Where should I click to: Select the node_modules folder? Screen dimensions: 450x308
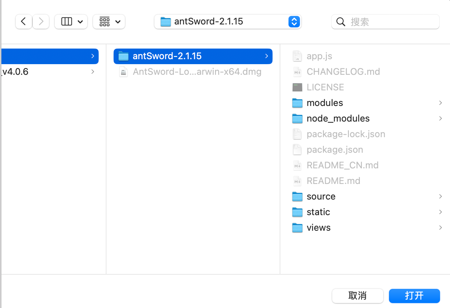click(x=338, y=118)
